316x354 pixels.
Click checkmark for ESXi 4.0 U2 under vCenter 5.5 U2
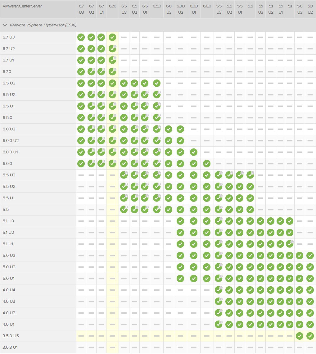point(229,313)
